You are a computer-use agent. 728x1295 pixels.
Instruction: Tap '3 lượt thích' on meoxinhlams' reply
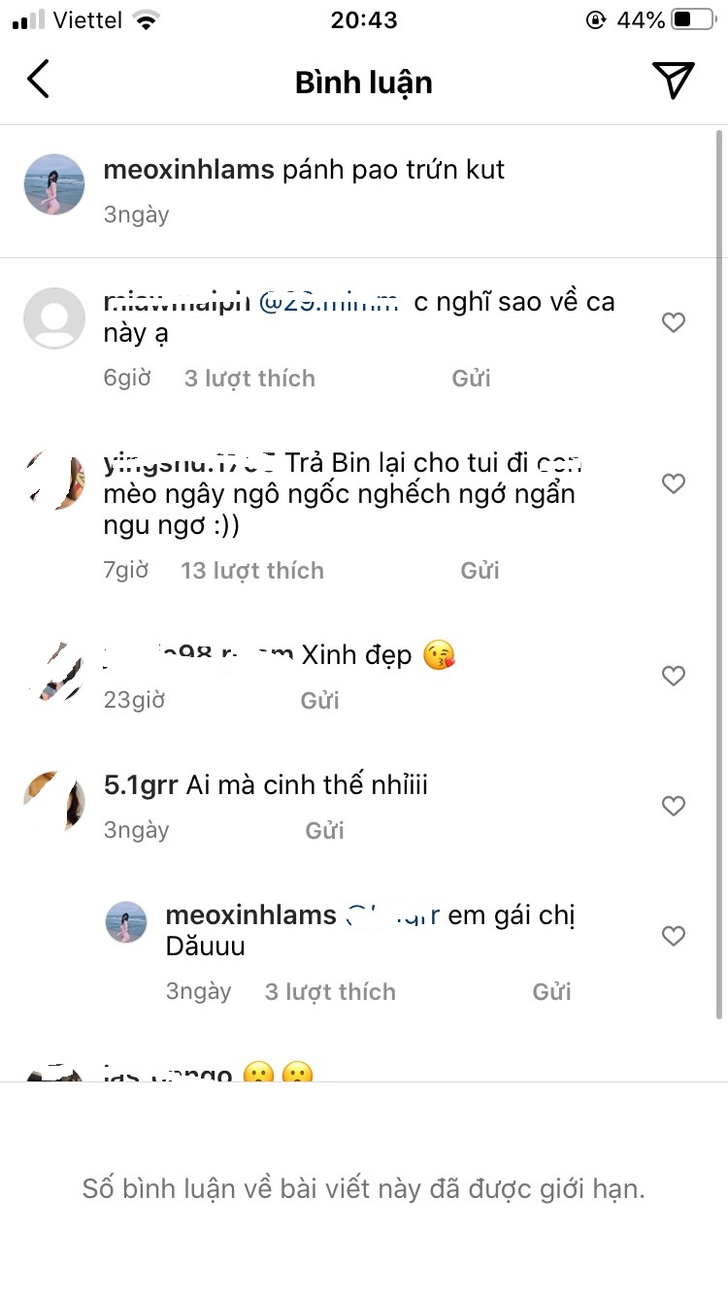[x=329, y=991]
